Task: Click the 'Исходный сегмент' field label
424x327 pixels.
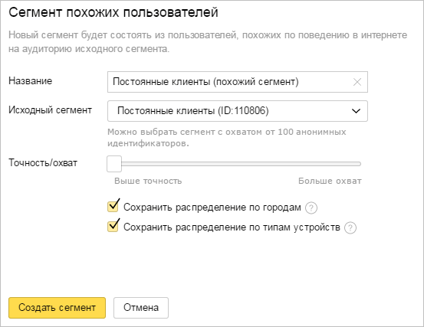Action: 51,110
